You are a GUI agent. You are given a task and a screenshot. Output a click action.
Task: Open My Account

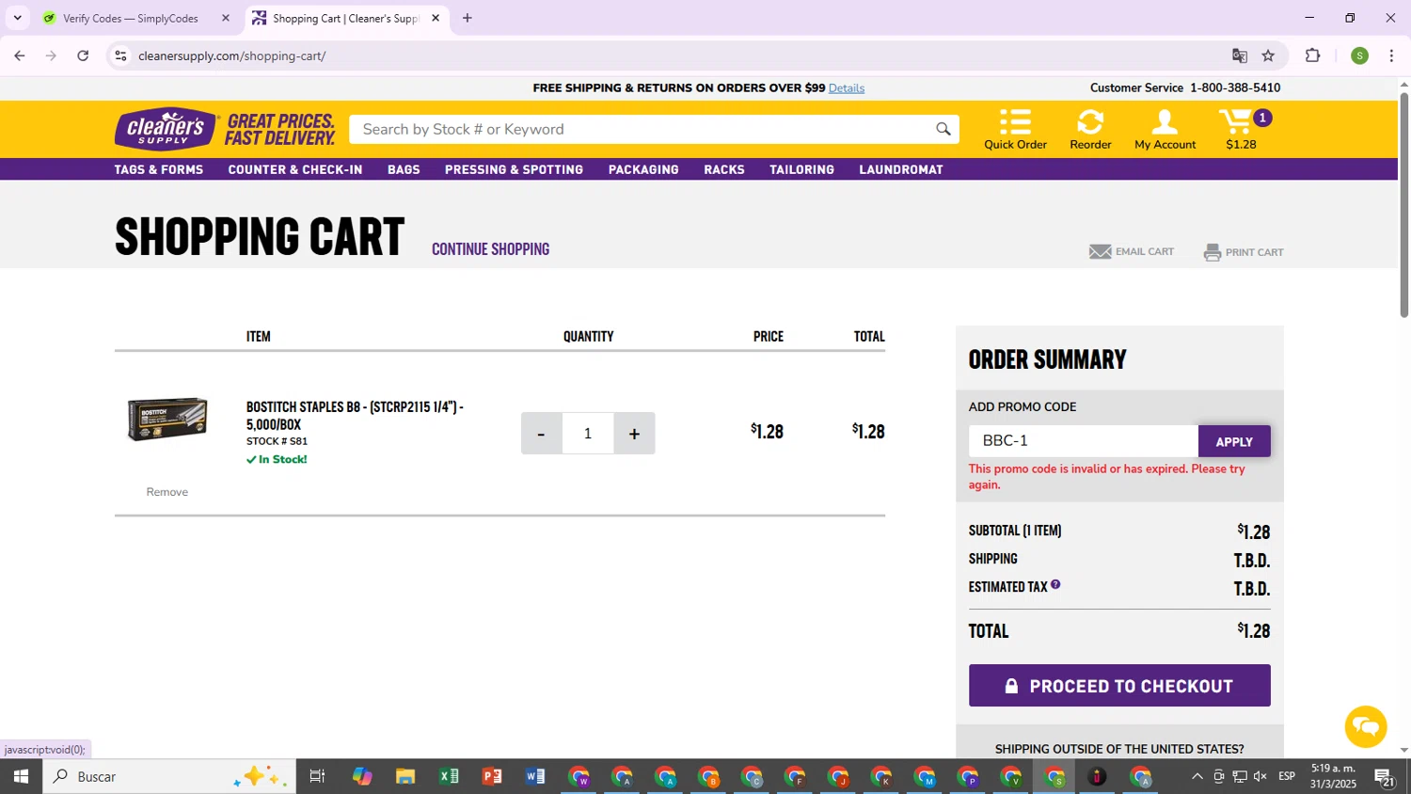coord(1165,130)
